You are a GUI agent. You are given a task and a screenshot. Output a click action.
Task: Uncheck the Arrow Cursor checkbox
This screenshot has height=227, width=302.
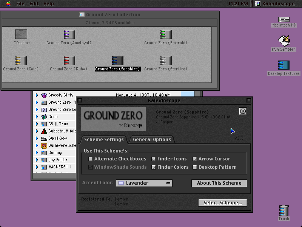coord(195,159)
